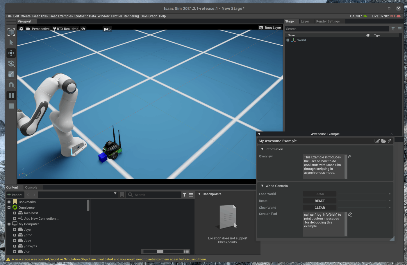Open the Synthetic Data menu
Image resolution: width=407 pixels, height=265 pixels.
[x=85, y=16]
